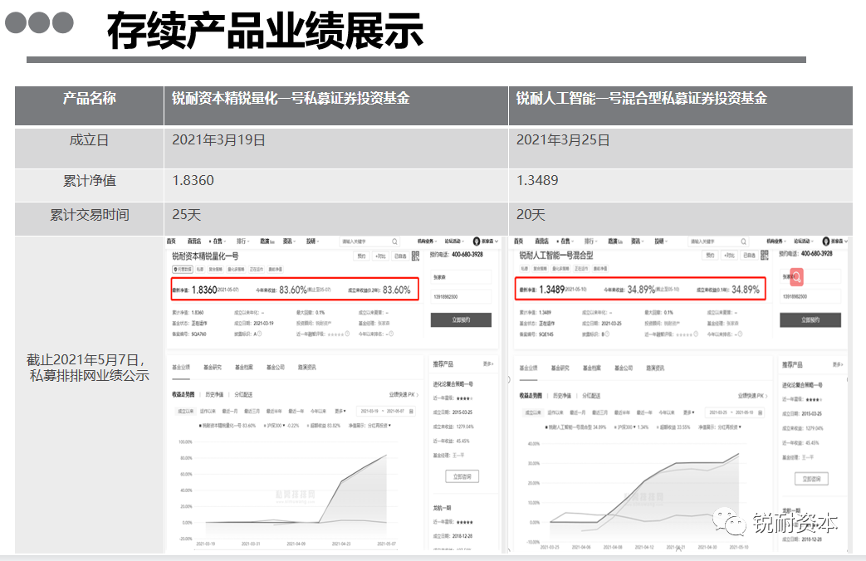Screen dimensions: 866x561
Task: Expand 在售 dropdown in left page navigation
Action: pyautogui.click(x=218, y=241)
